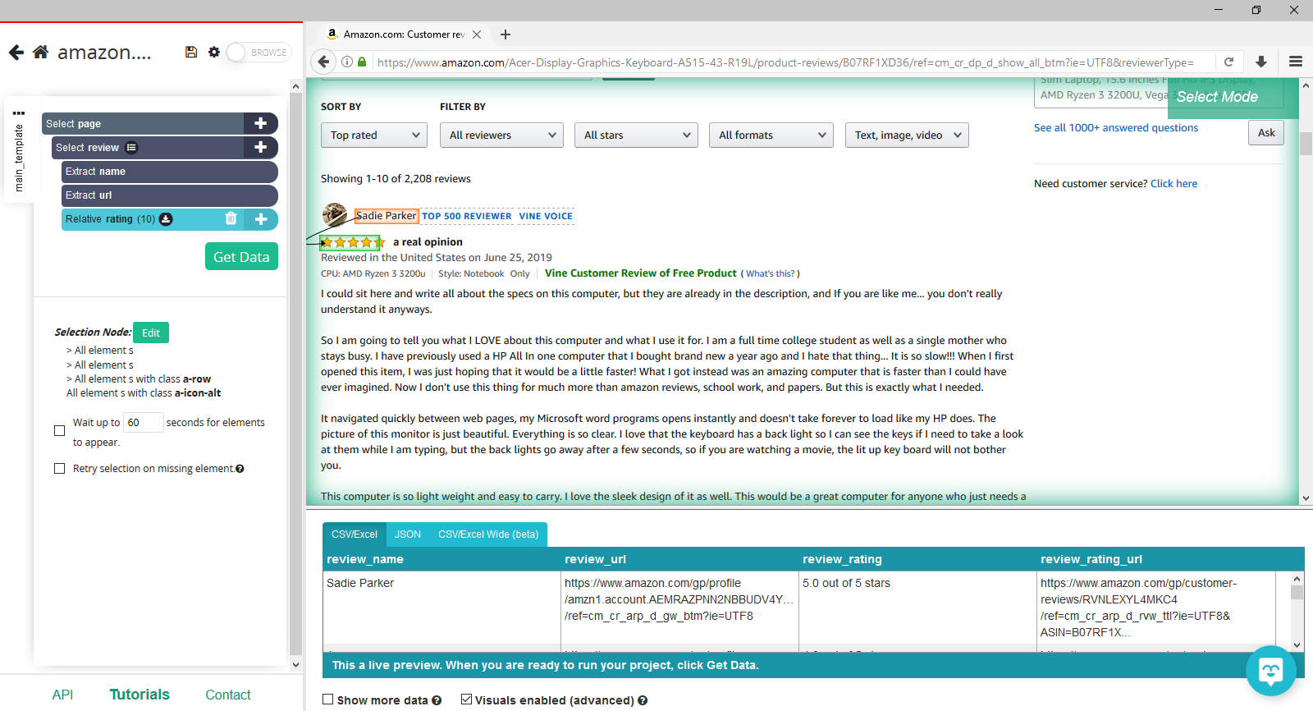Click the Get Data button
This screenshot has height=711, width=1313.
click(241, 256)
